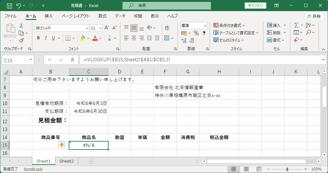Toggle right text alignment

(142, 38)
